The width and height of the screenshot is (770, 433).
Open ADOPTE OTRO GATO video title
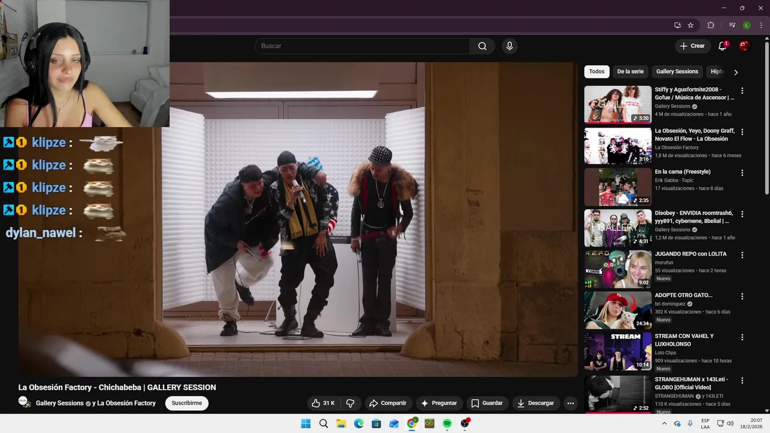click(x=683, y=295)
